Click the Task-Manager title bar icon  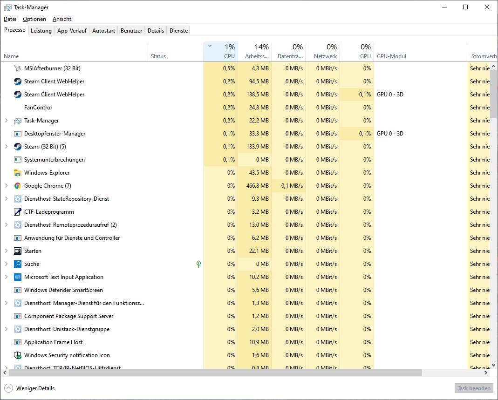pos(7,7)
